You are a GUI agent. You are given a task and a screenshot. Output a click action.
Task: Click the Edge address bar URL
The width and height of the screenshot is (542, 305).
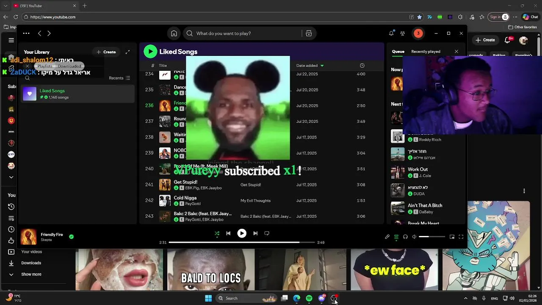pyautogui.click(x=53, y=17)
